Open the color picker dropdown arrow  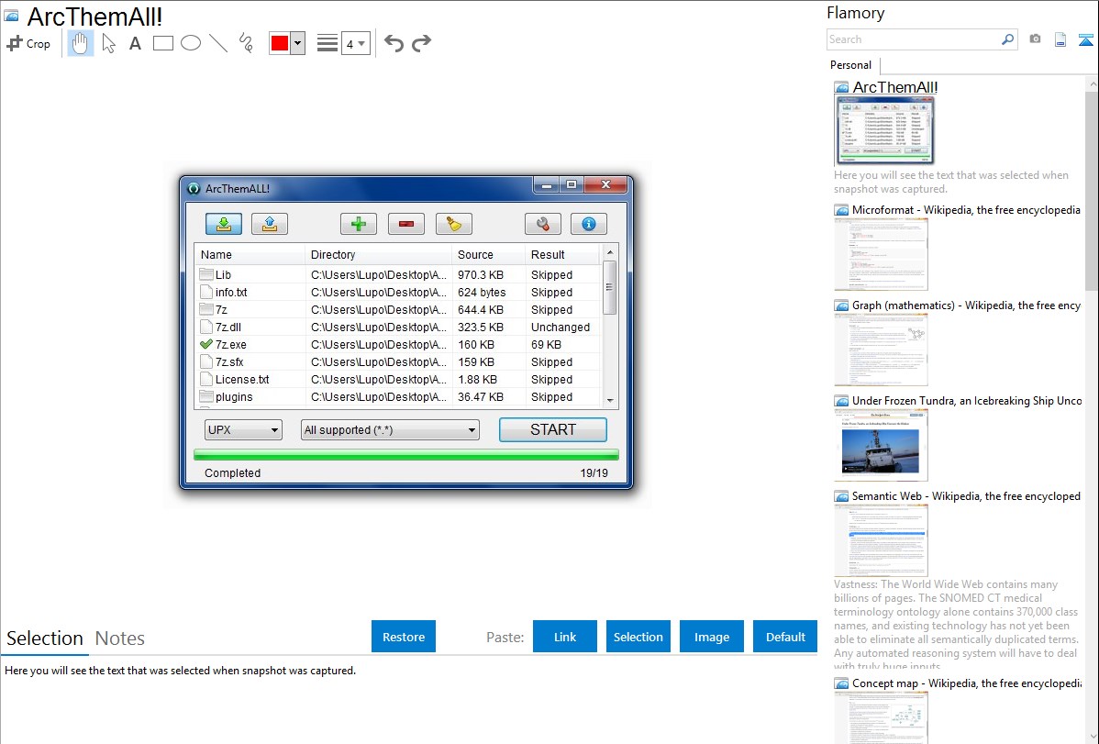tap(298, 43)
